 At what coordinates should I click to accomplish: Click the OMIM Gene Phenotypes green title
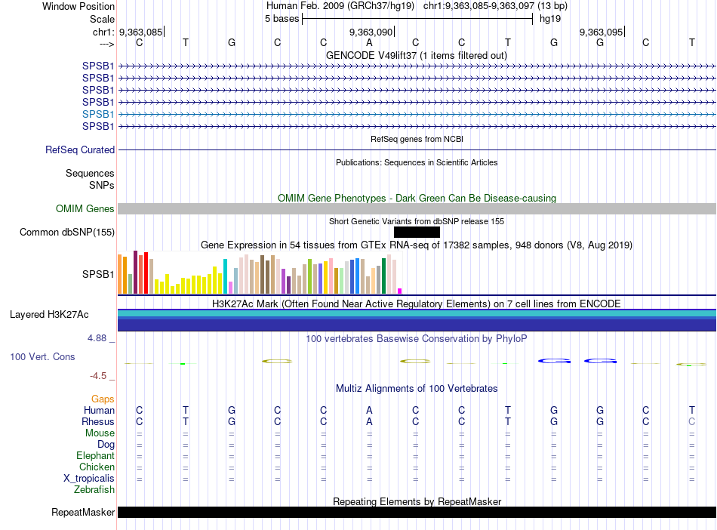point(417,198)
